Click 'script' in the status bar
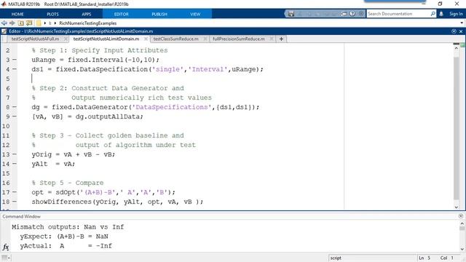The image size is (466, 262). tap(336, 258)
